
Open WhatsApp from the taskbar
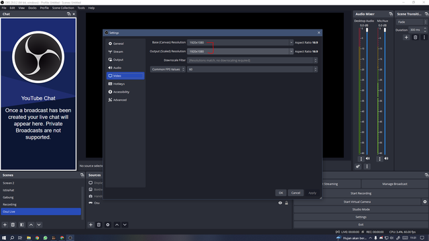[x=45, y=238]
